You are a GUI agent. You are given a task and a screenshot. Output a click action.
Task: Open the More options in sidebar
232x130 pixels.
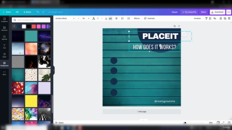point(4,73)
